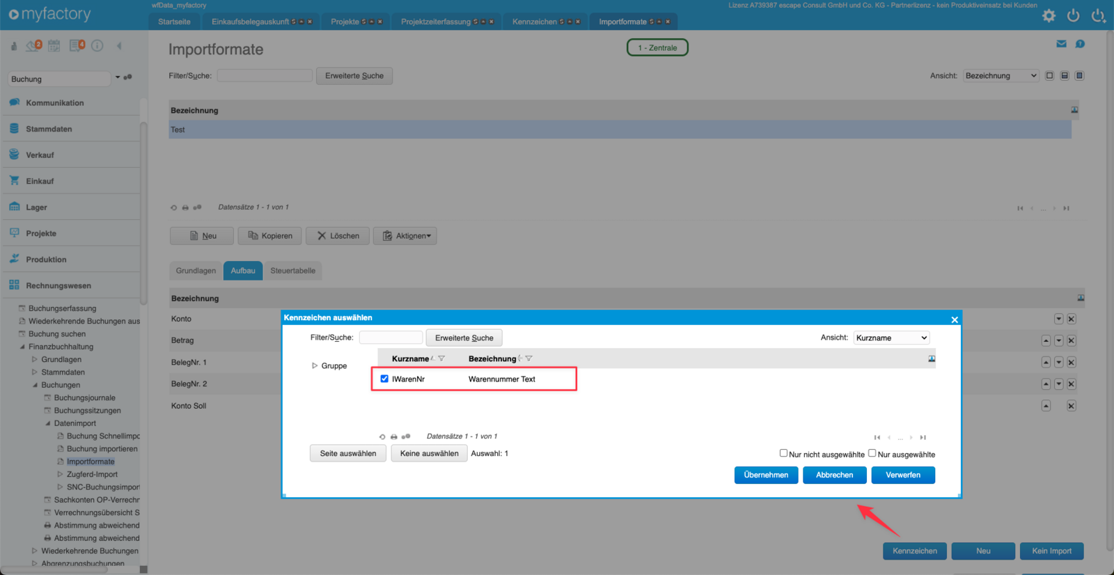1114x575 pixels.
Task: Click Verwerfen button
Action: pyautogui.click(x=903, y=475)
